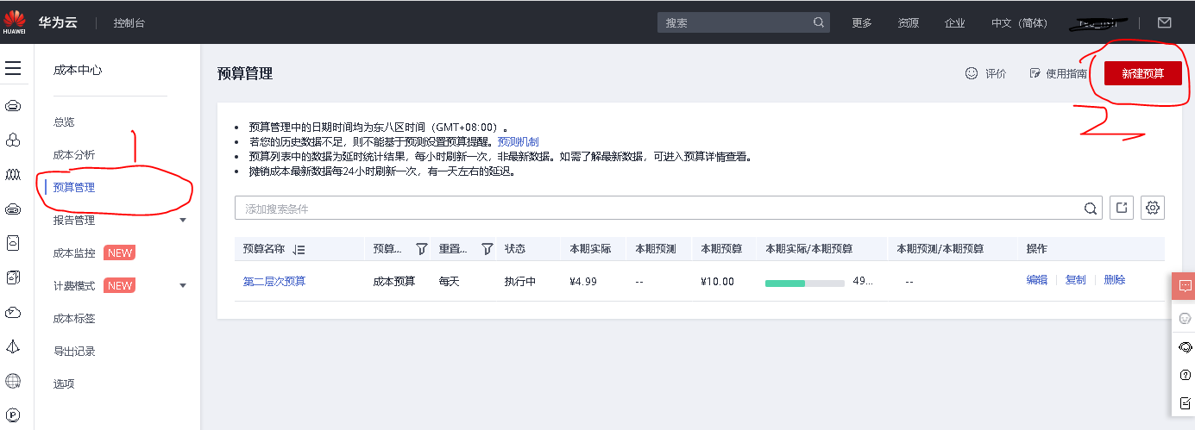
Task: Go to the 控制台 console link
Action: click(129, 23)
